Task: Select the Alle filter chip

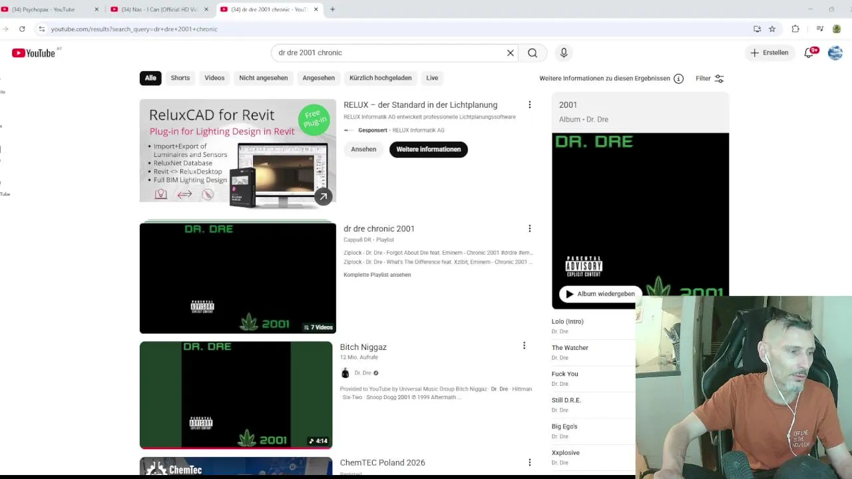Action: click(x=150, y=78)
